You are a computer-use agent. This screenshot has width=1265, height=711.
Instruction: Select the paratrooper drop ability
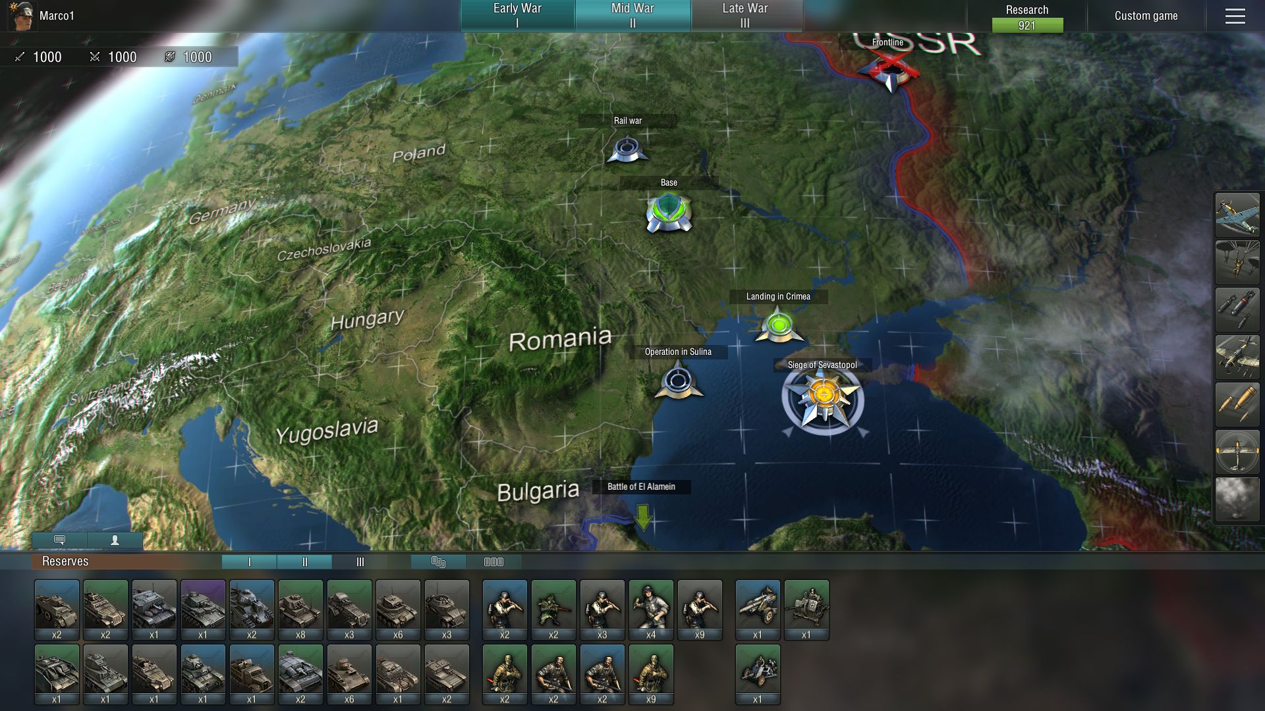click(x=1237, y=262)
